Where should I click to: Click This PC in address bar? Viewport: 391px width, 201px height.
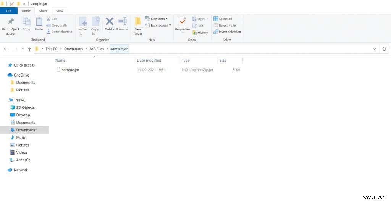[x=52, y=49]
